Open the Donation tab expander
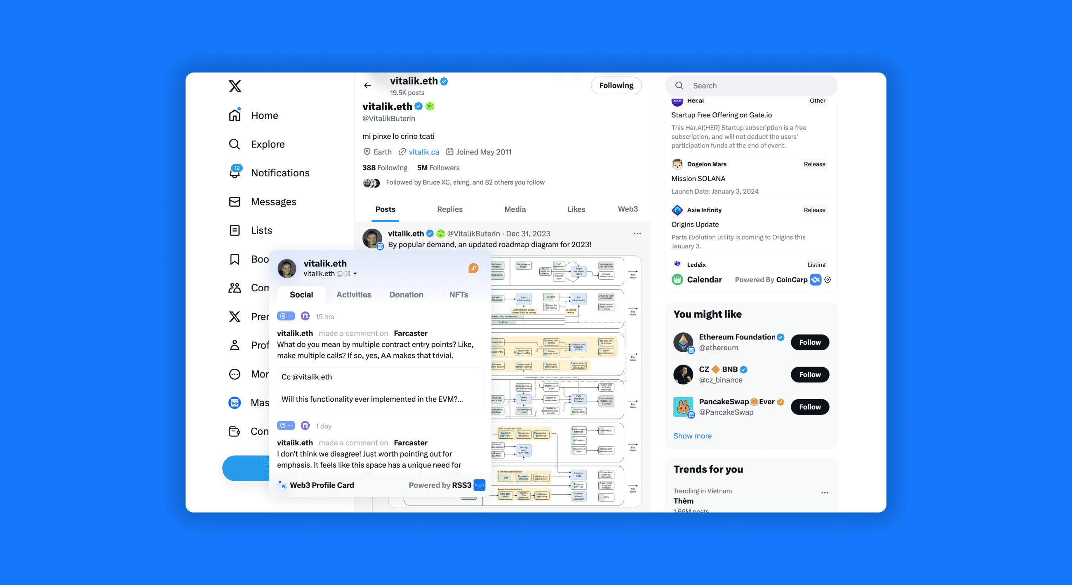The height and width of the screenshot is (585, 1072). [406, 294]
